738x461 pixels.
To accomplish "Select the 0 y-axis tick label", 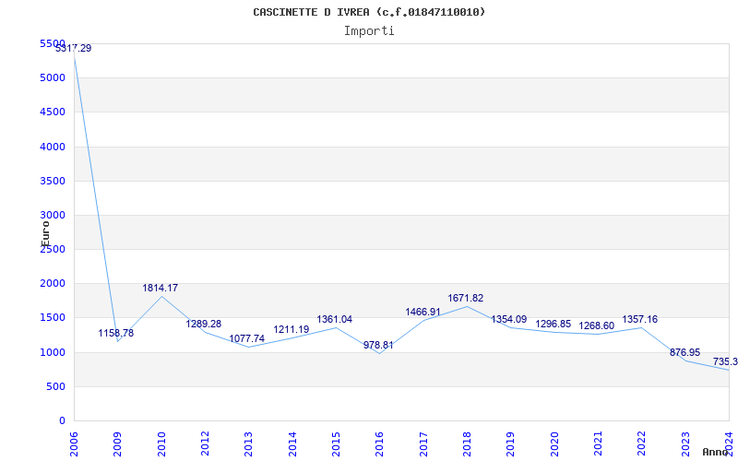I will tap(63, 421).
